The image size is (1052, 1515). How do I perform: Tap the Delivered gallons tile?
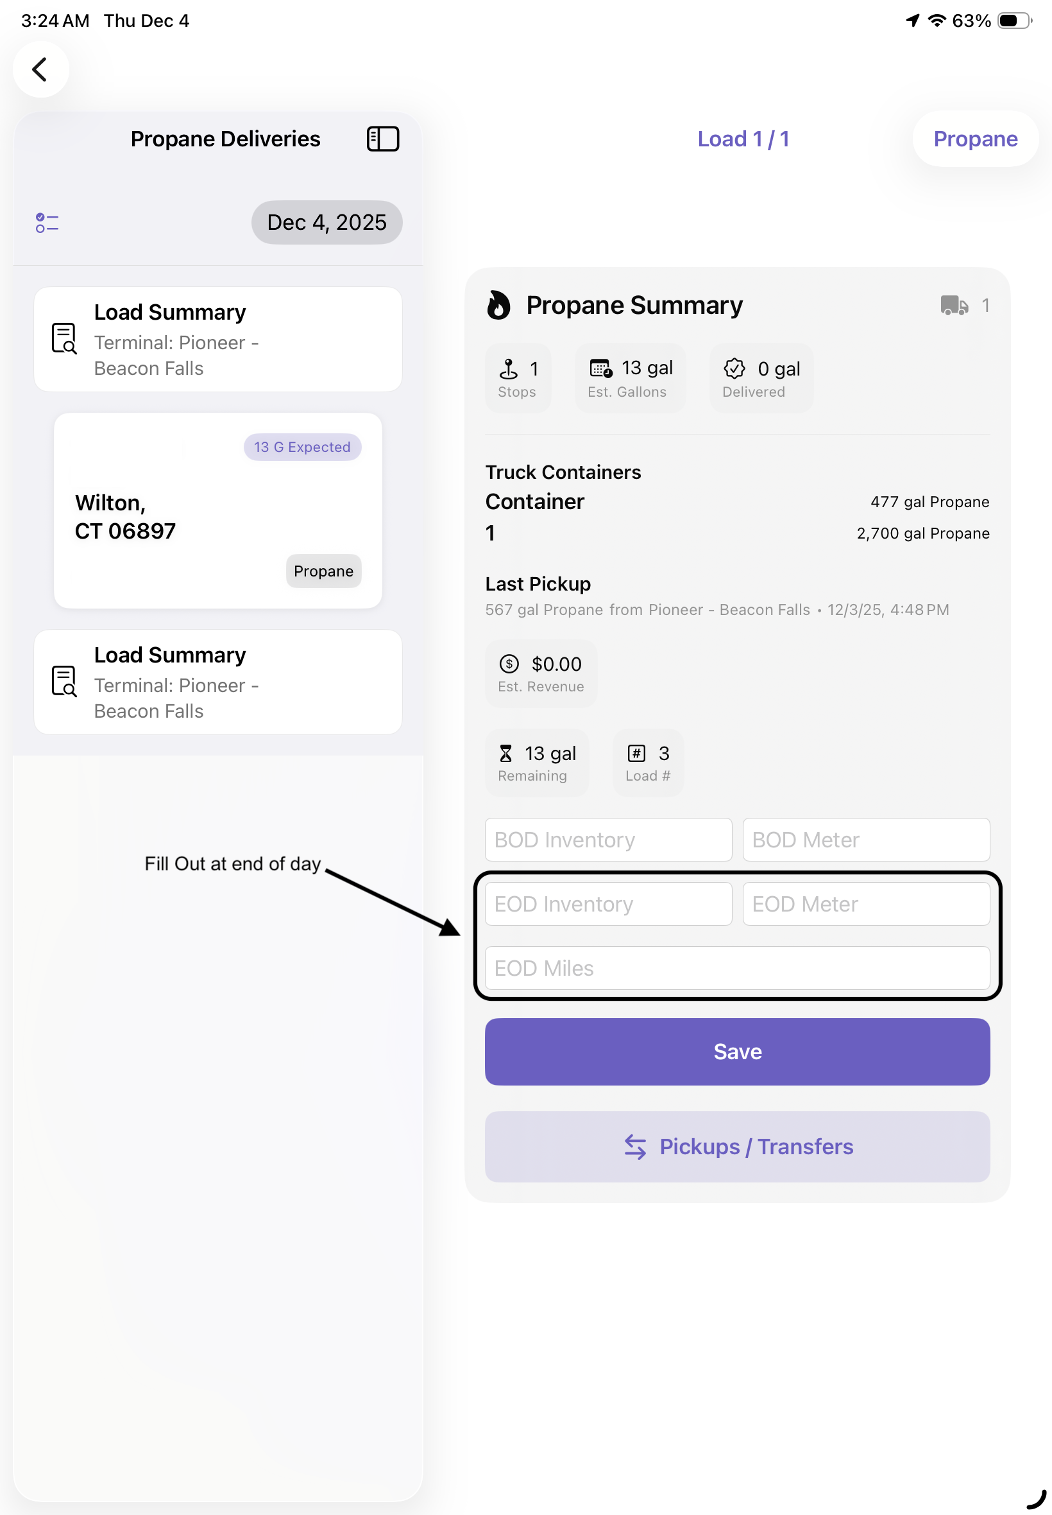coord(761,378)
